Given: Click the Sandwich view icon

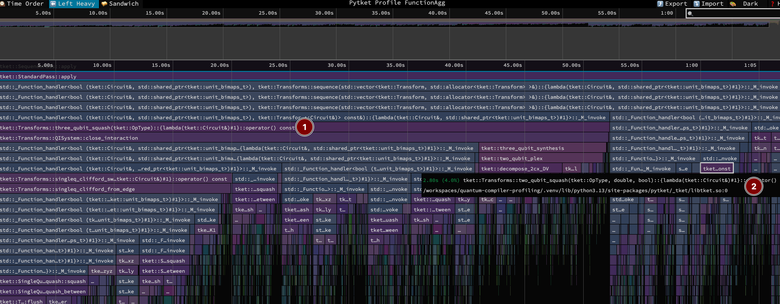Looking at the screenshot, I should coord(104,4).
